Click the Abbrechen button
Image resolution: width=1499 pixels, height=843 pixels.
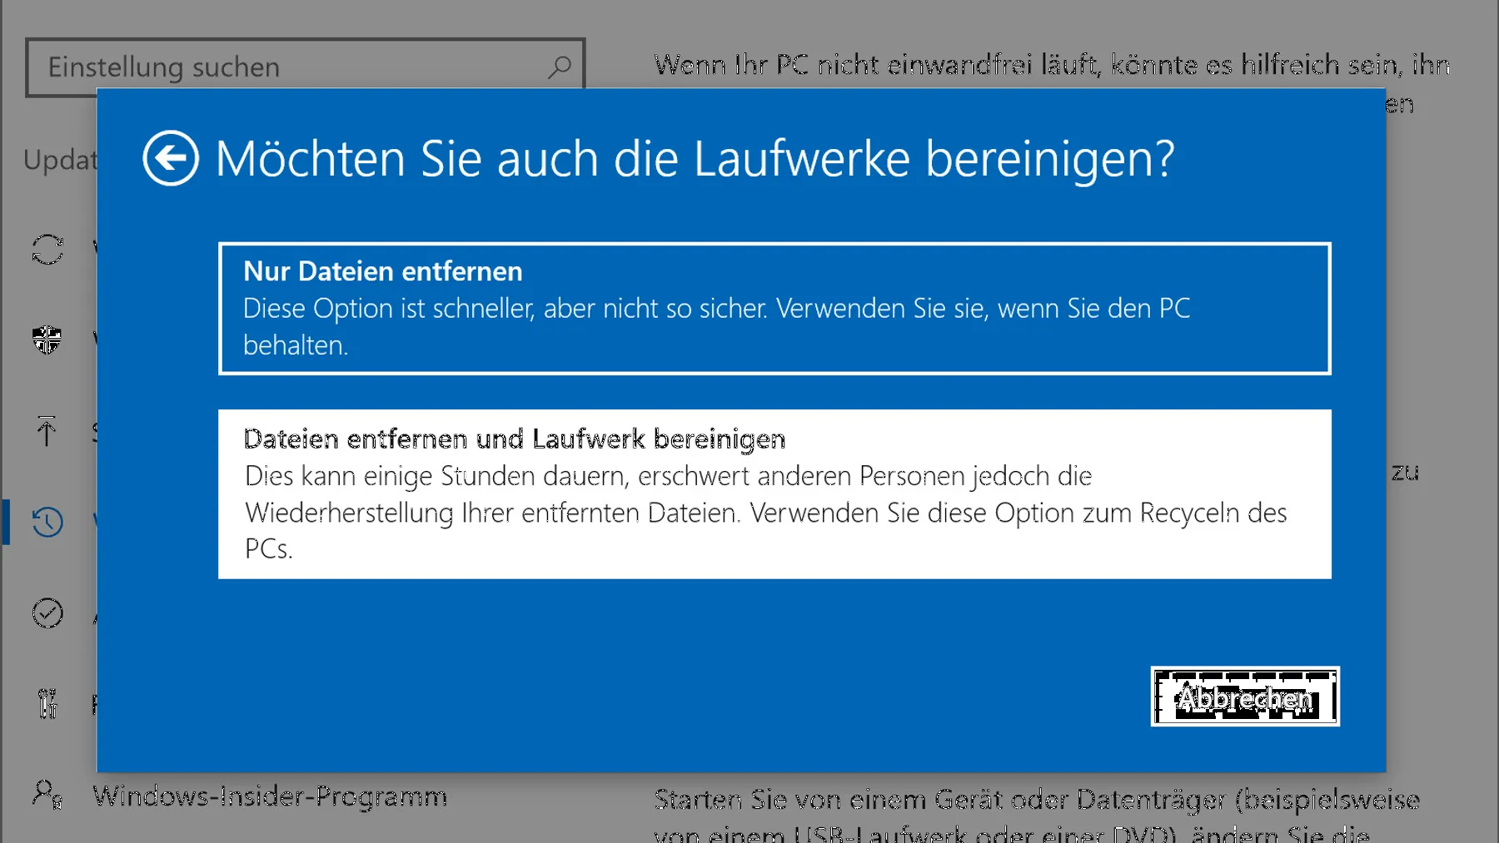(x=1244, y=697)
